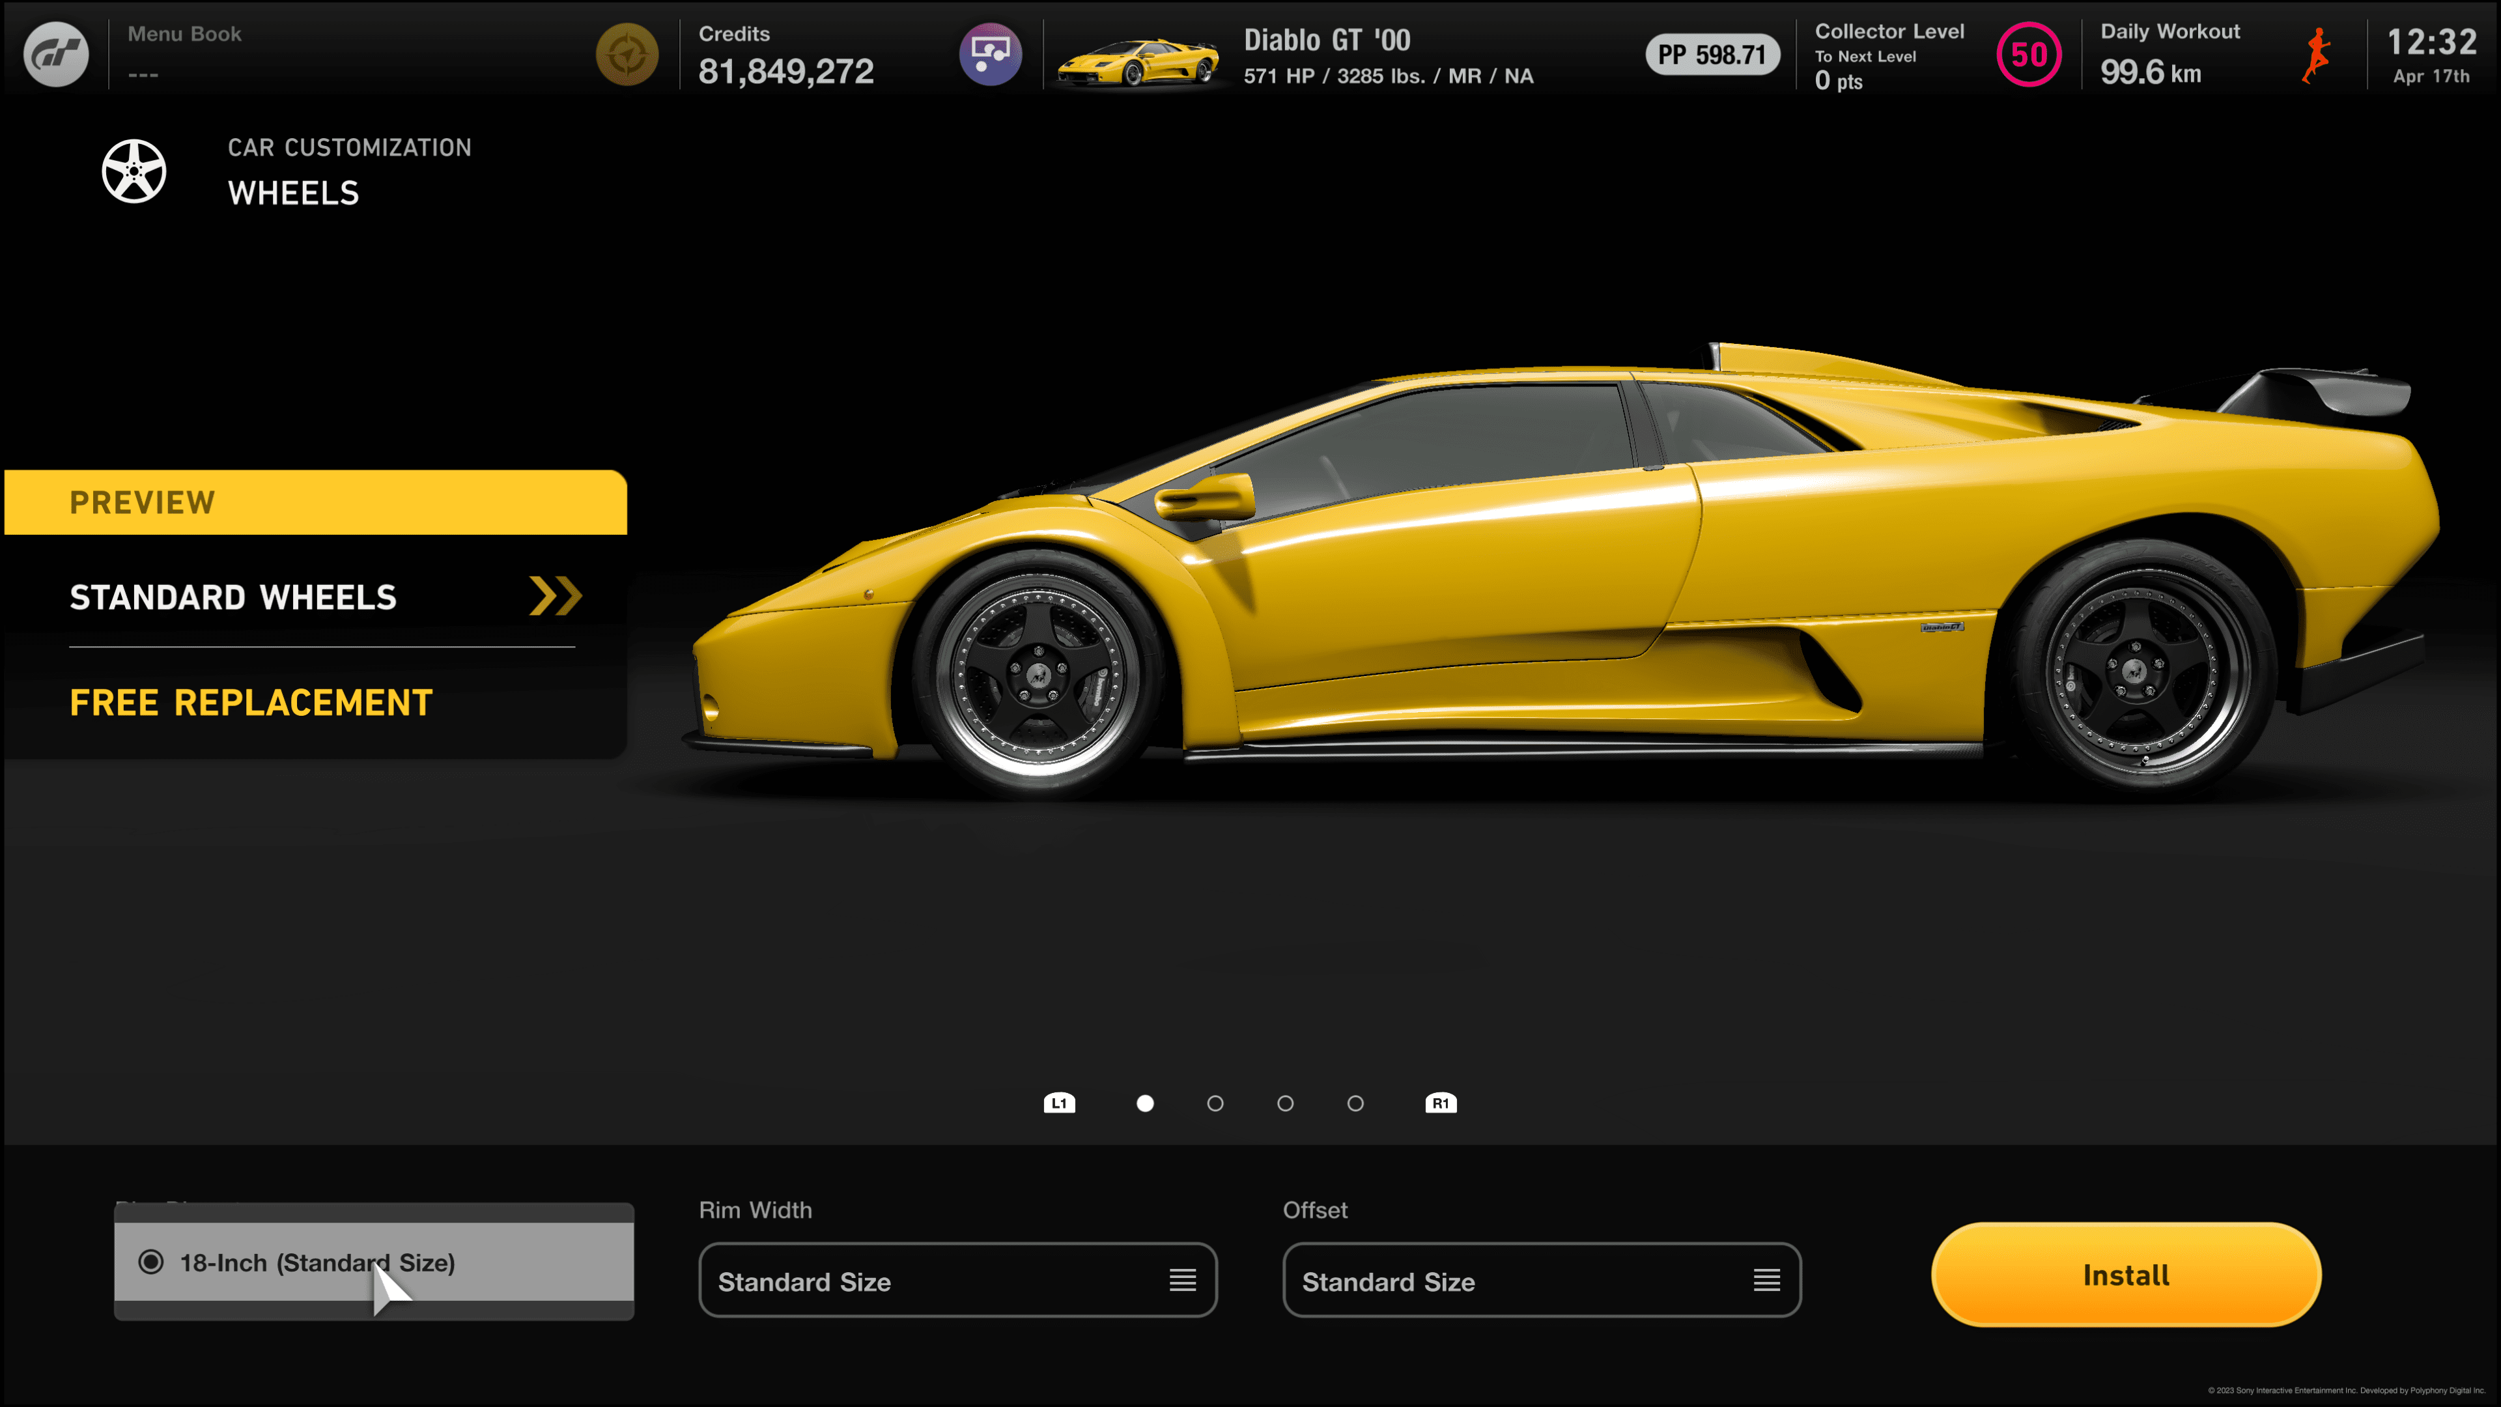The image size is (2501, 1407).
Task: Open the Menu Book compass icon
Action: pyautogui.click(x=626, y=54)
